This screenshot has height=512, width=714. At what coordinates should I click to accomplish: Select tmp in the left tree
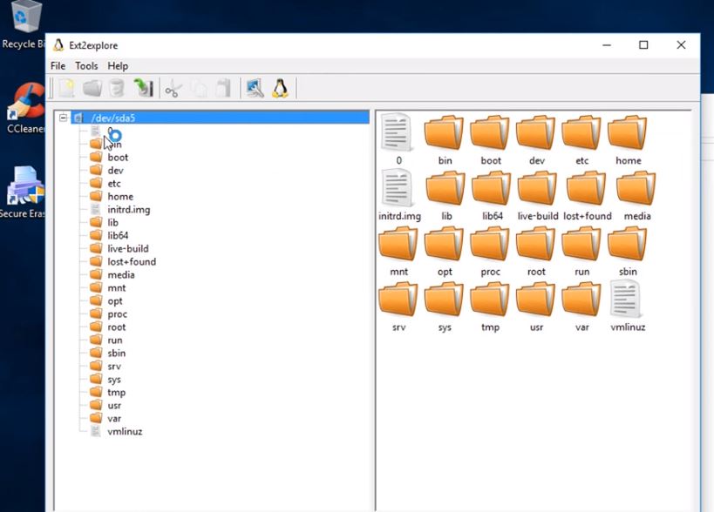(116, 393)
